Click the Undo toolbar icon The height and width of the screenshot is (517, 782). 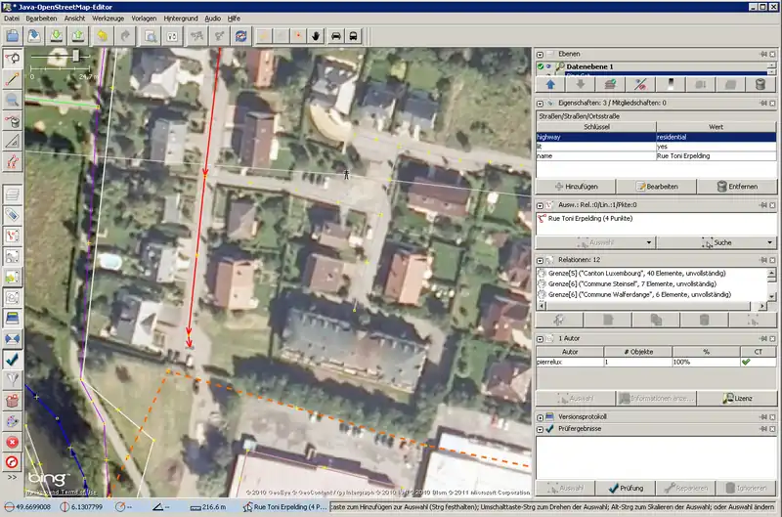pos(103,36)
